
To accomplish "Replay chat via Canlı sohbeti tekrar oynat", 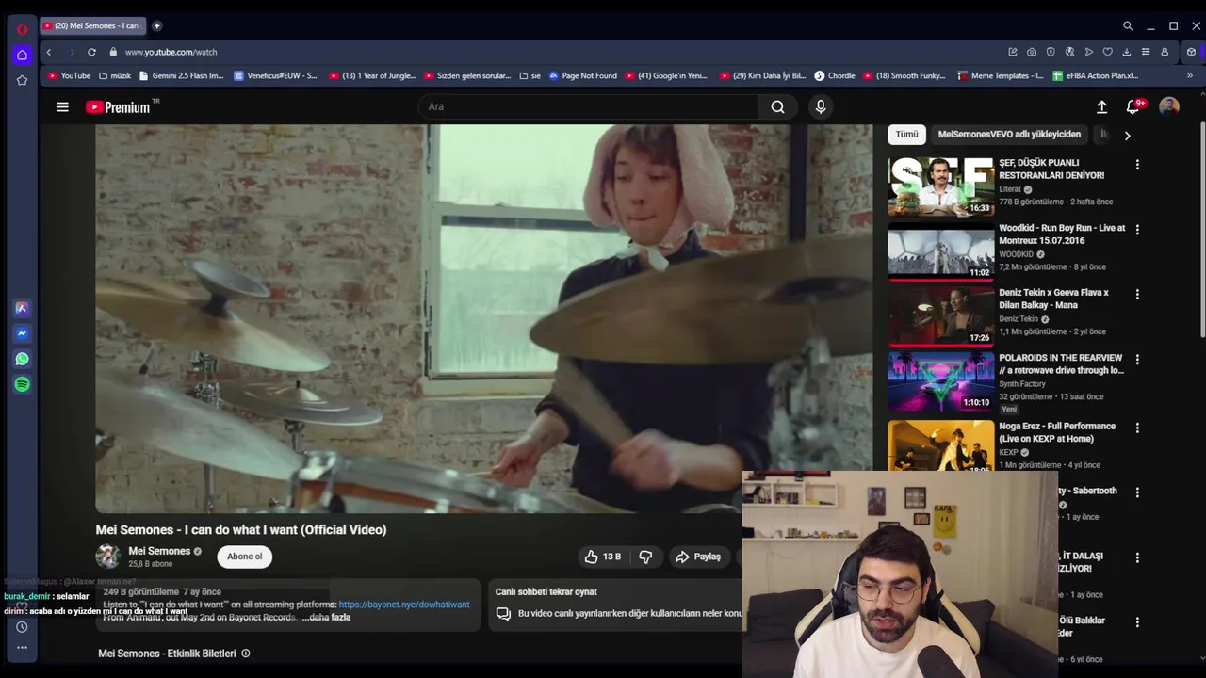I will point(546,591).
